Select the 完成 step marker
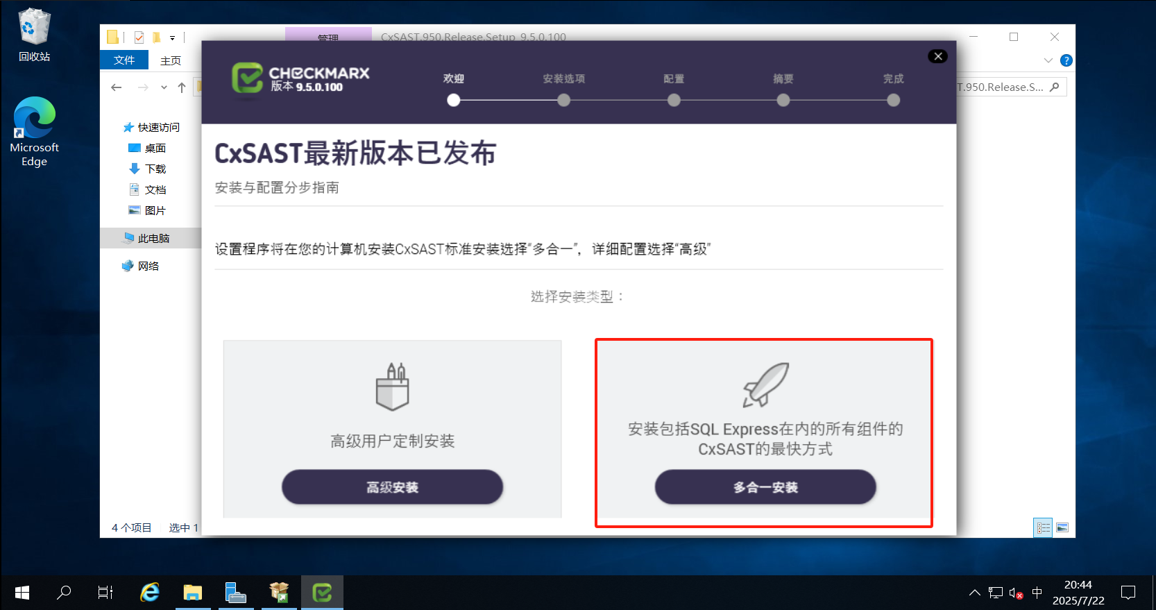 tap(894, 100)
